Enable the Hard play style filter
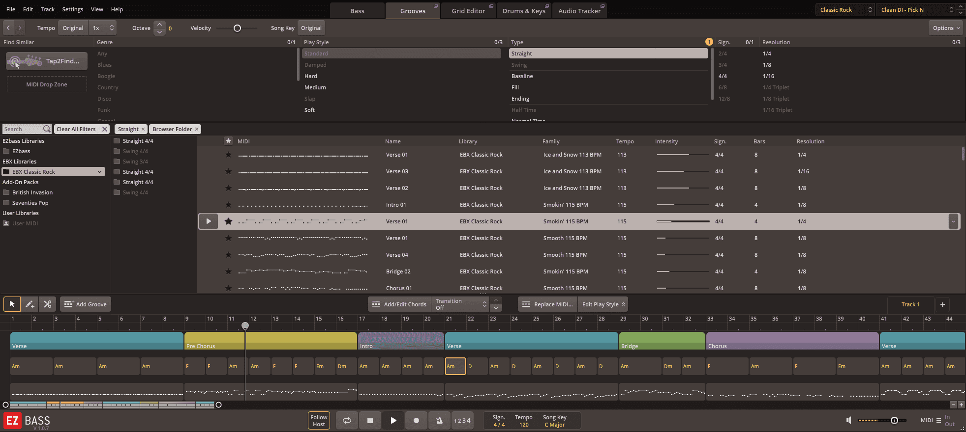966x432 pixels. 311,76
